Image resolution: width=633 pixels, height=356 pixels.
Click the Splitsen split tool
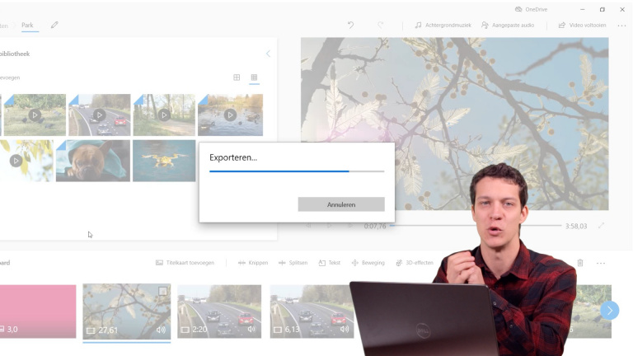(293, 263)
